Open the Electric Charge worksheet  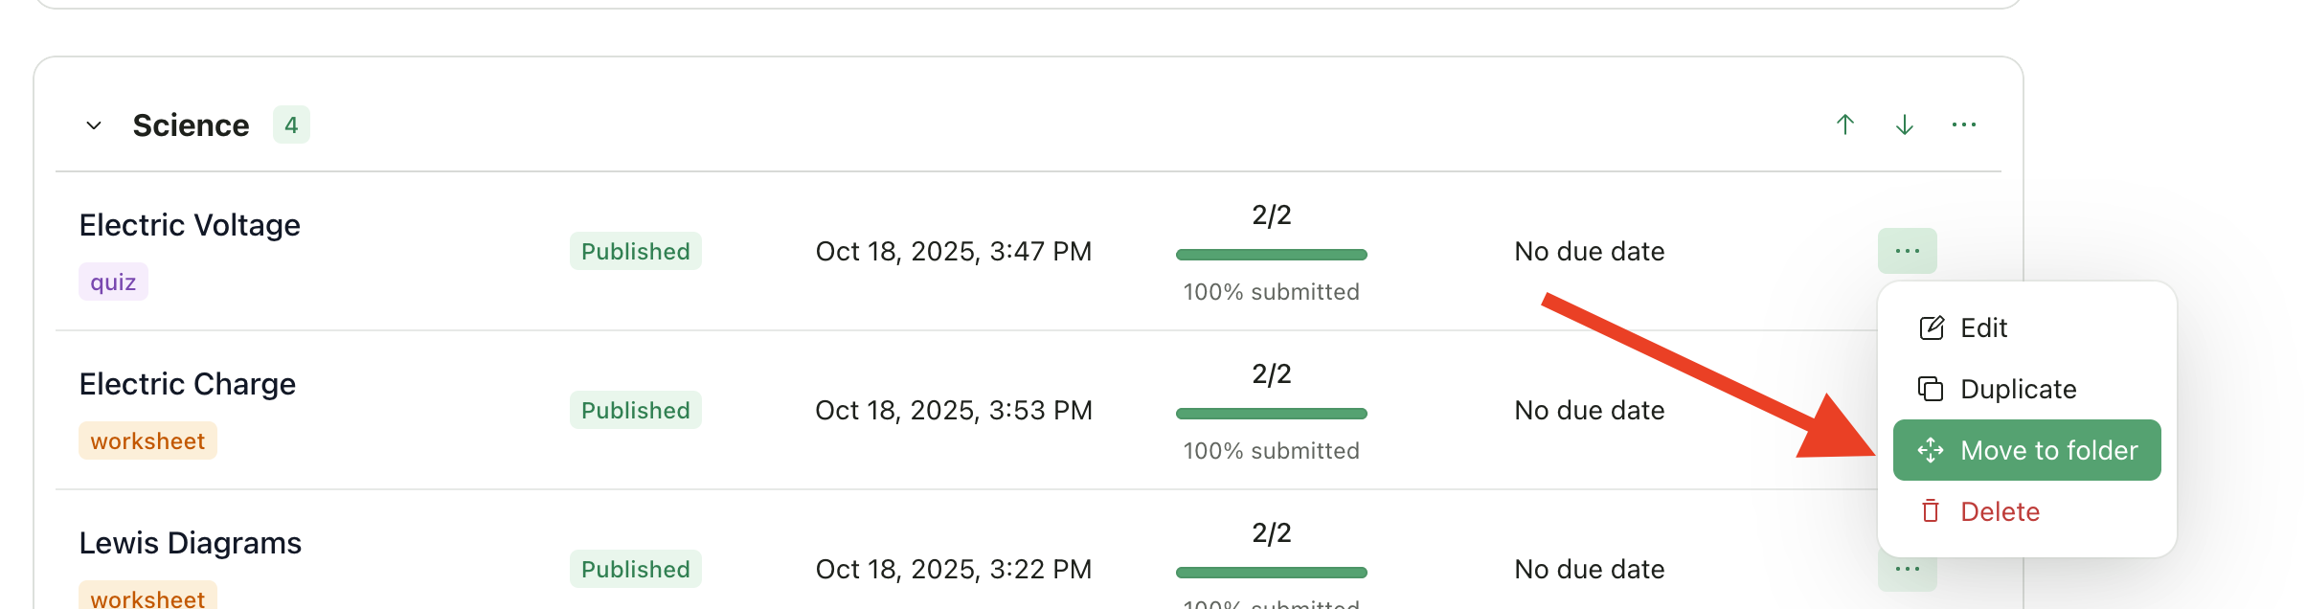coord(188,383)
